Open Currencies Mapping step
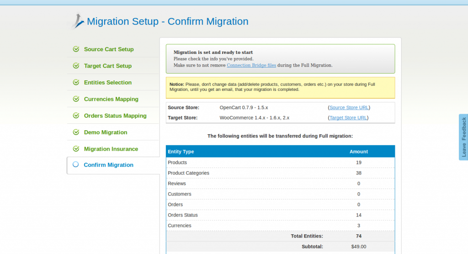The width and height of the screenshot is (468, 254). 111,99
